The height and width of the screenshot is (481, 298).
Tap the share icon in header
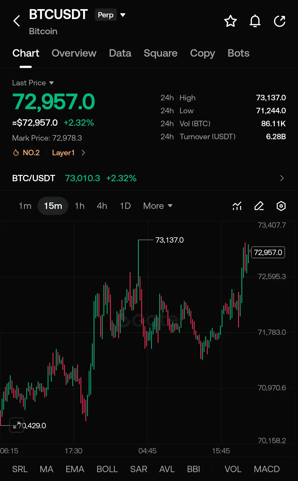[280, 21]
